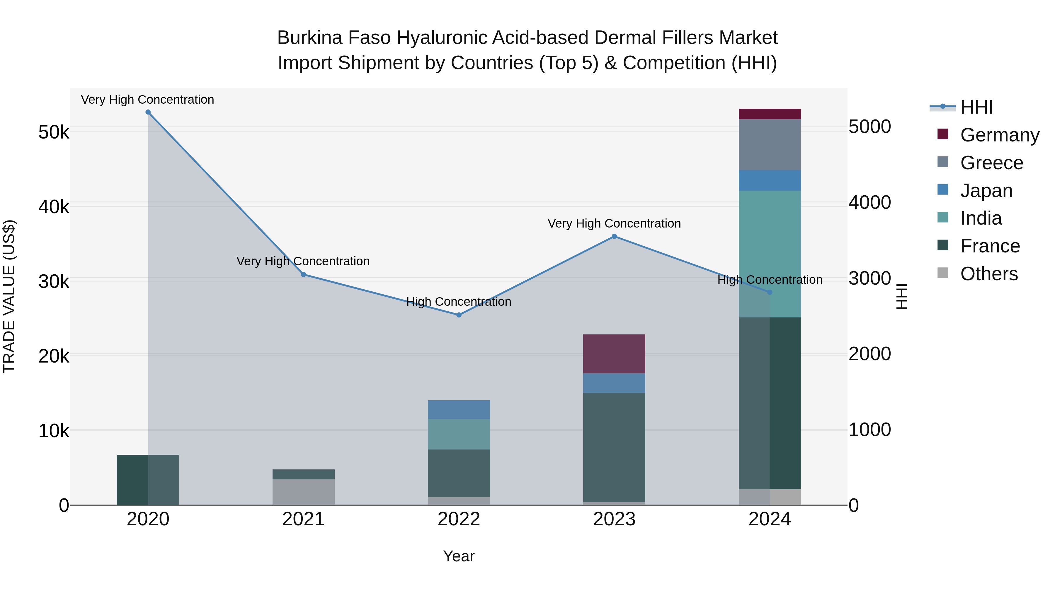The image size is (1055, 593).
Task: Toggle the Japan legend entry
Action: [974, 190]
